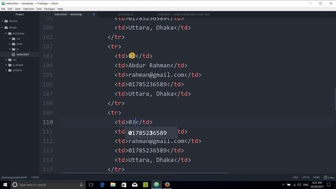Image resolution: width=336 pixels, height=189 pixels.
Task: Click the vertical editor scrollbar
Action: [x=335, y=99]
